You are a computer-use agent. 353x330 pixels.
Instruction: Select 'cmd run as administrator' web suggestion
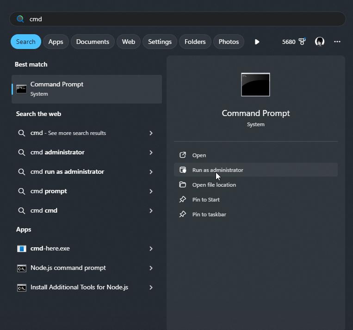(x=87, y=171)
